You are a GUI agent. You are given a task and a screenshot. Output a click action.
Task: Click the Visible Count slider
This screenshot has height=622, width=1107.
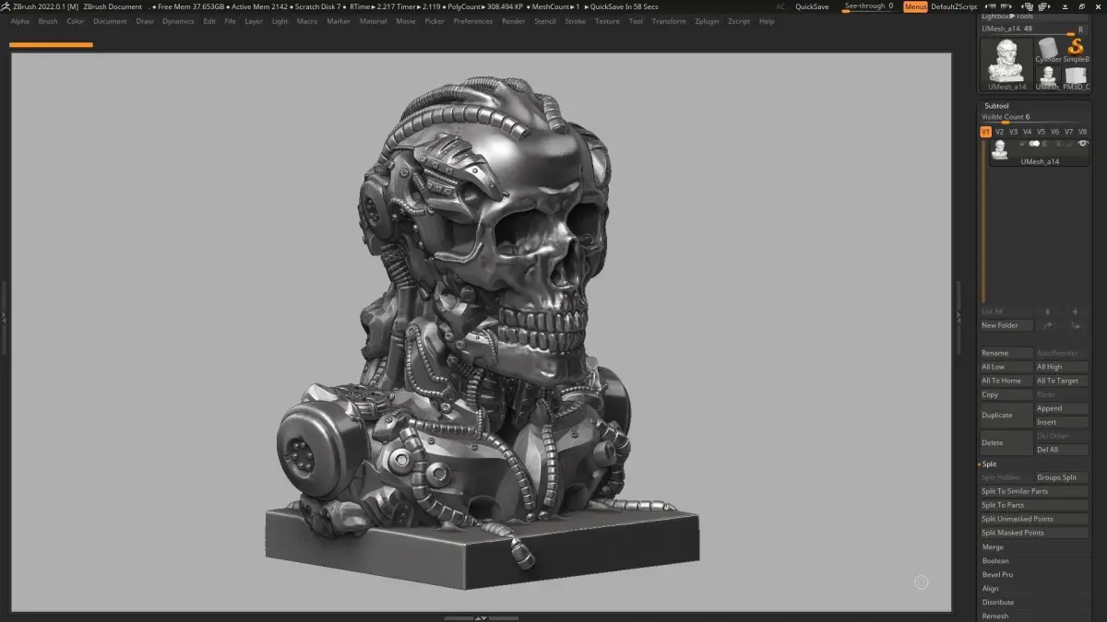coord(1034,118)
